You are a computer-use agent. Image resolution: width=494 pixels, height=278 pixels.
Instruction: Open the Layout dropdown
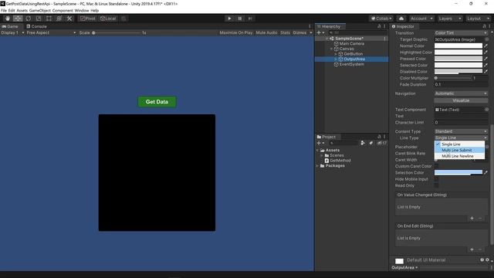point(478,19)
